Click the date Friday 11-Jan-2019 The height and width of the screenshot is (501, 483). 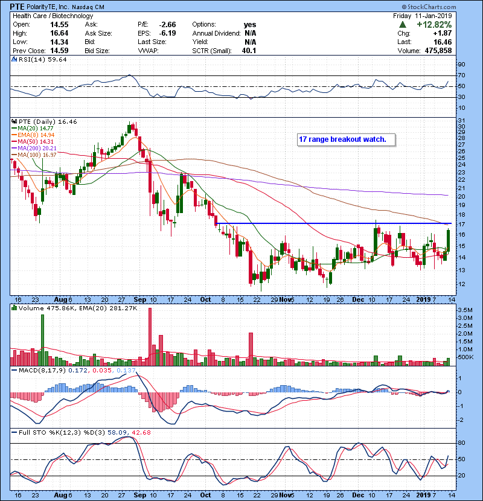tap(422, 16)
